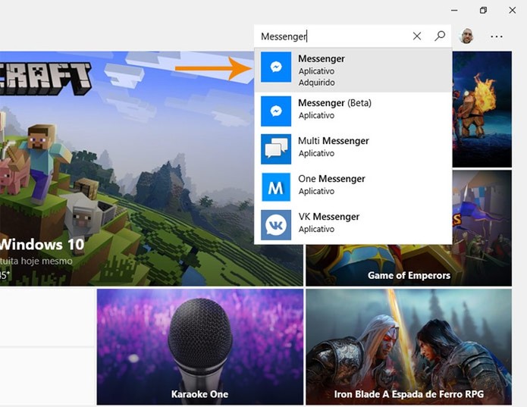Open the fire creature game tile

point(482,109)
